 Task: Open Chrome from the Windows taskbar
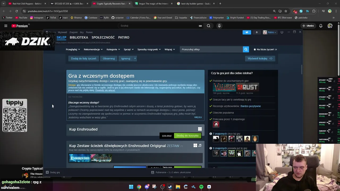tap(139, 187)
